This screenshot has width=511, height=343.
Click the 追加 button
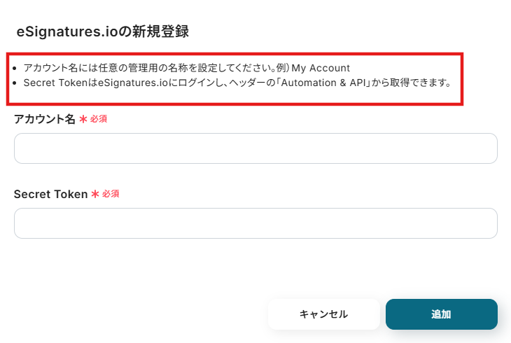(441, 314)
